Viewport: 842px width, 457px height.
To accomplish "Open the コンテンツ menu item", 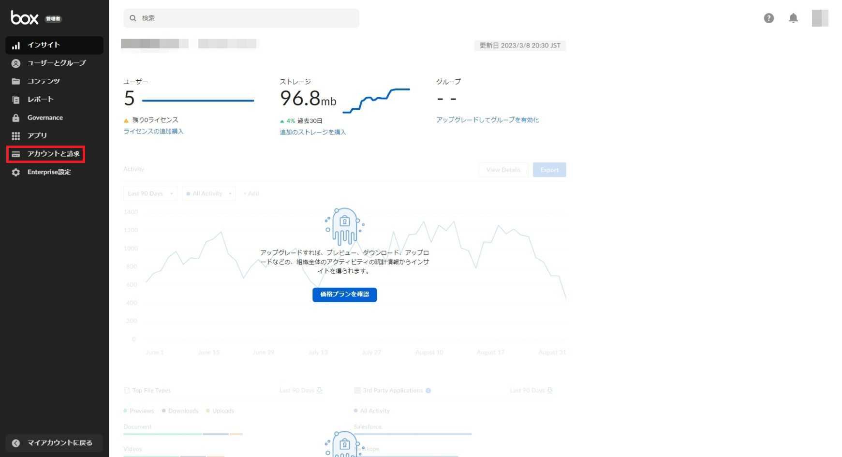I will point(44,81).
